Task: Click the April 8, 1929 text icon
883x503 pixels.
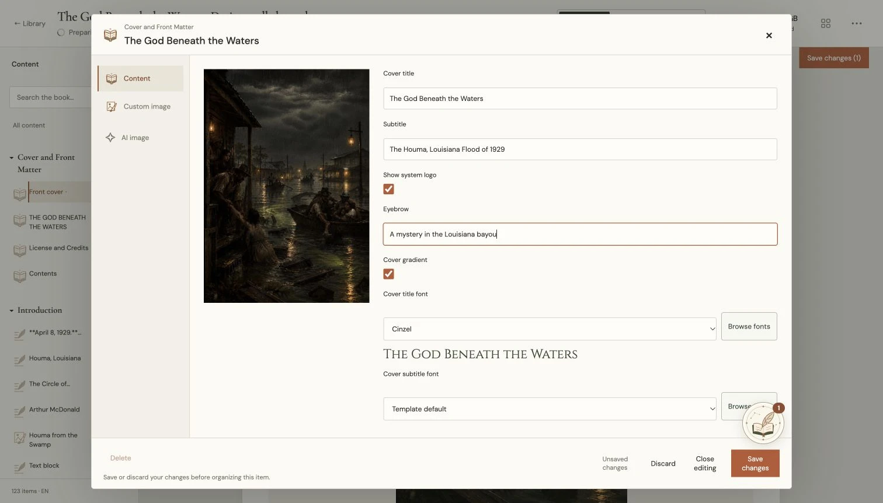Action: point(20,334)
